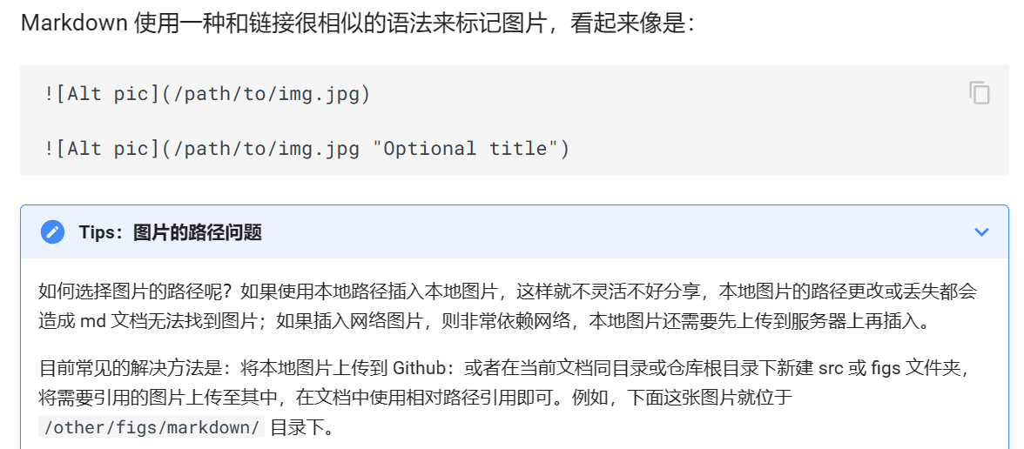Click the word md before 文档无法找到图片
The height and width of the screenshot is (449, 1024).
93,321
